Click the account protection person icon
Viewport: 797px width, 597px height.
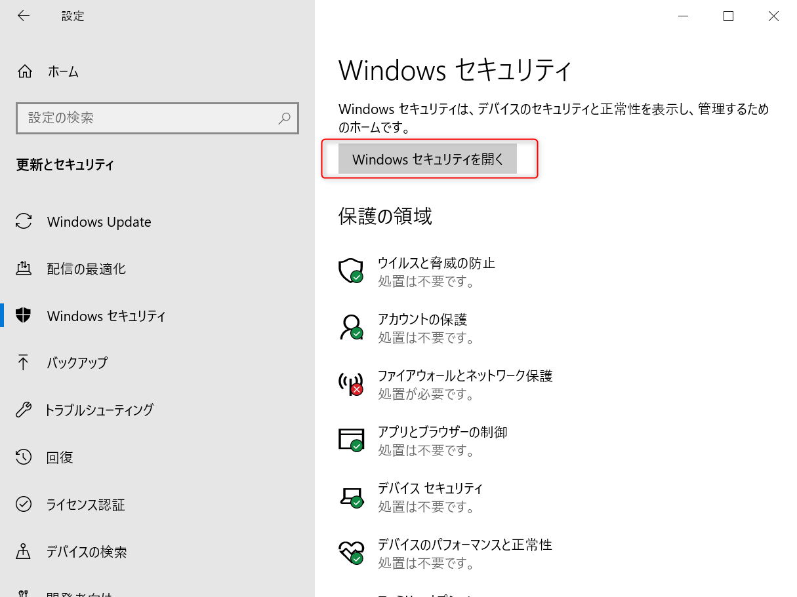pos(351,327)
